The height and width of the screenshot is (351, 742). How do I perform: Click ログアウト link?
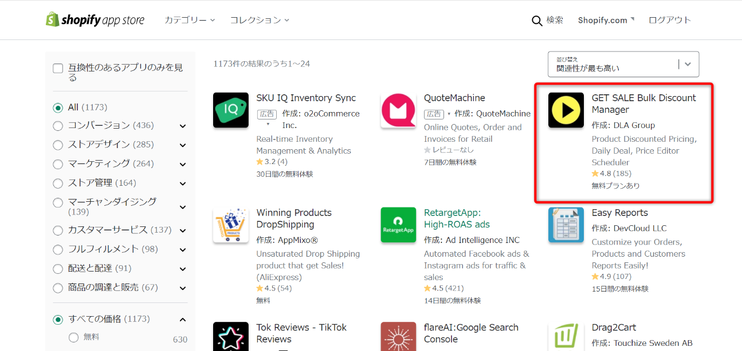click(x=670, y=20)
